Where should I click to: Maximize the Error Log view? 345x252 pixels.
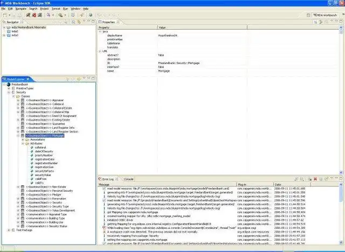(x=341, y=178)
